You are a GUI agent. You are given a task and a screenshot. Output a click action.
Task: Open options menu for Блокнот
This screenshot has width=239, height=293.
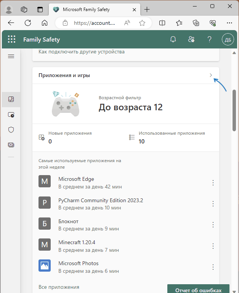[213, 225]
